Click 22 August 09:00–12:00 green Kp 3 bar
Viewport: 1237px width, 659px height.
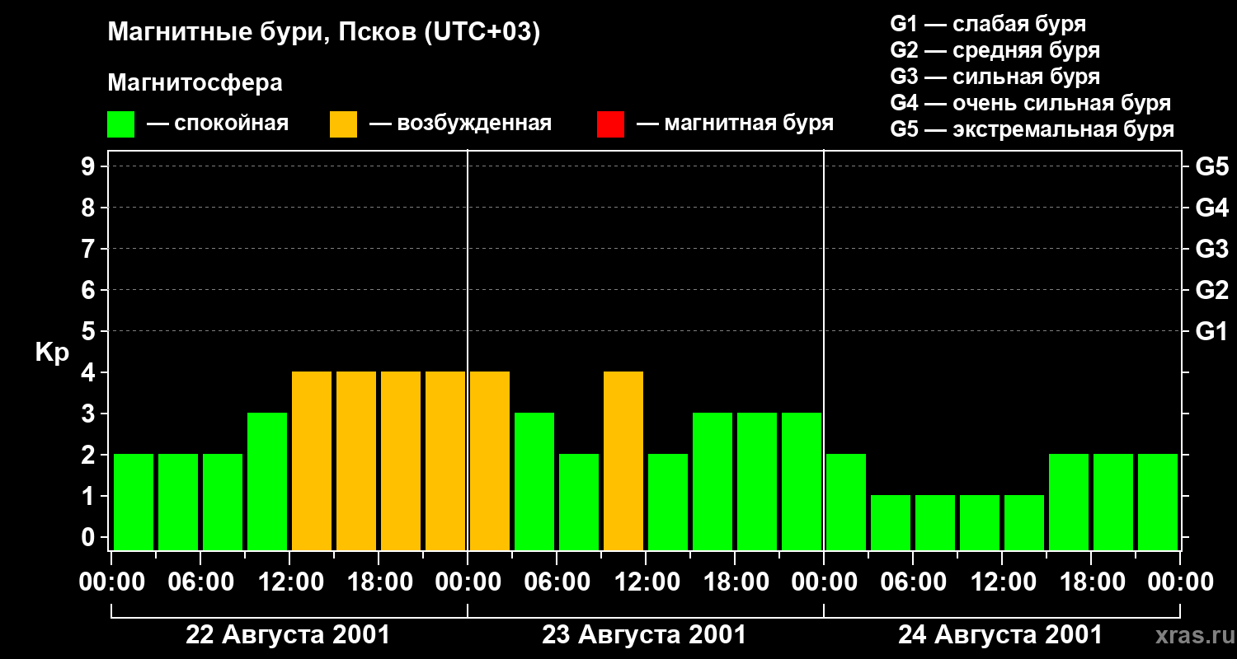(x=267, y=481)
